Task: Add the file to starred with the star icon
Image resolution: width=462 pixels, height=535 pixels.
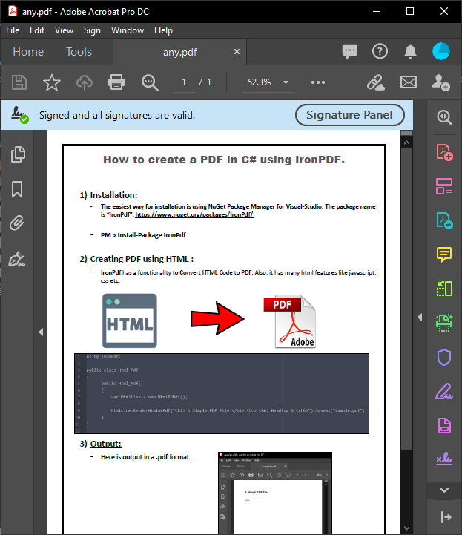Action: [x=52, y=82]
